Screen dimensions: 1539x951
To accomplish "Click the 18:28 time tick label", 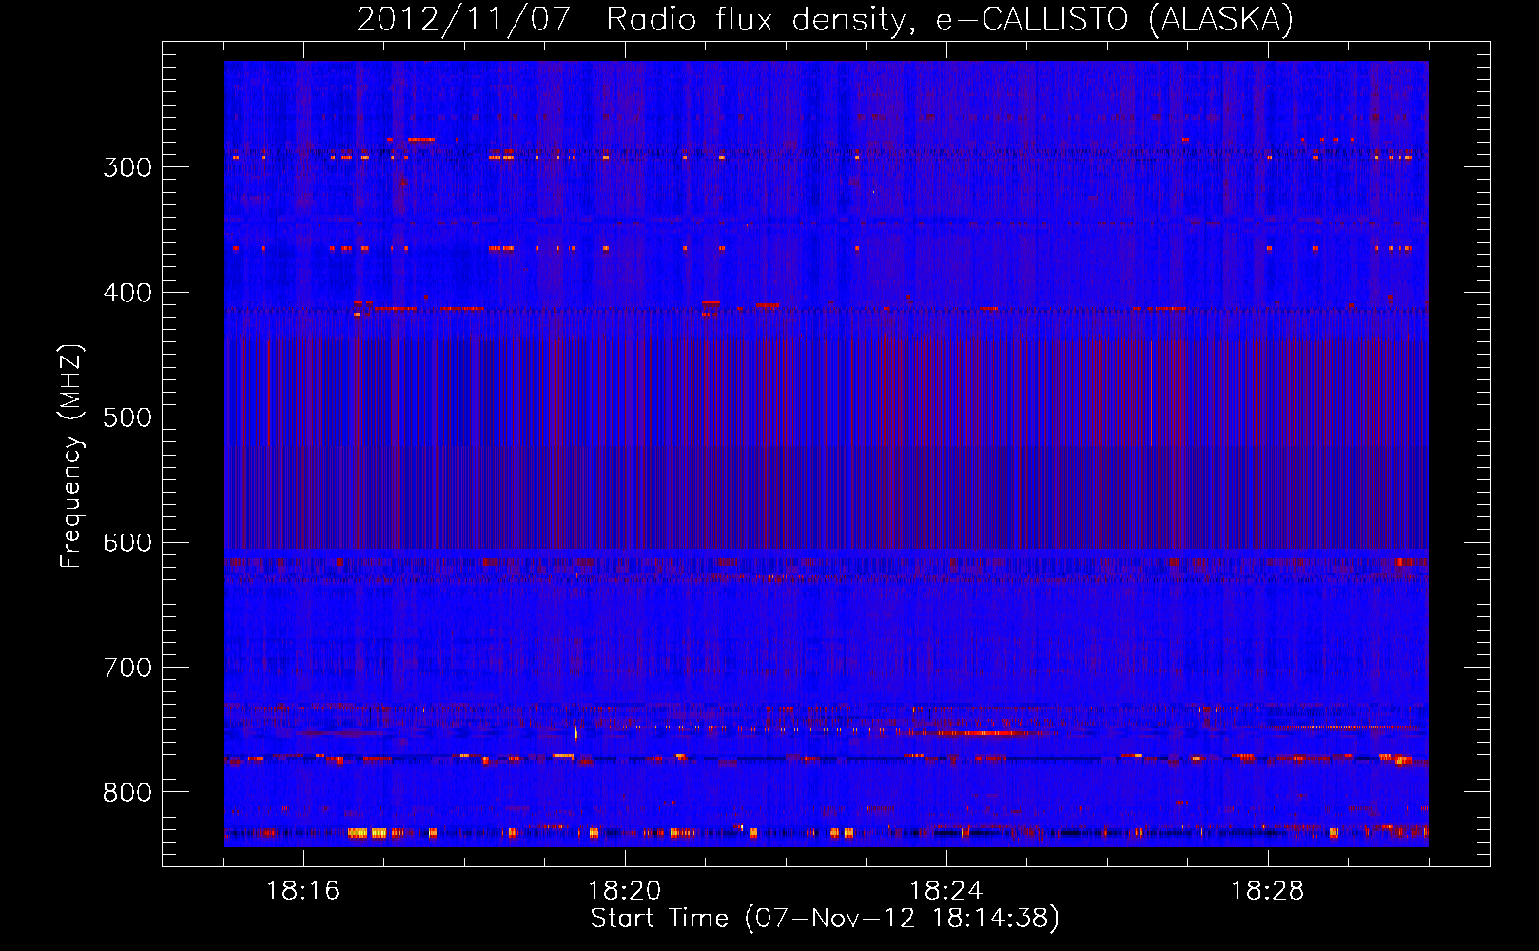I will pyautogui.click(x=1268, y=891).
